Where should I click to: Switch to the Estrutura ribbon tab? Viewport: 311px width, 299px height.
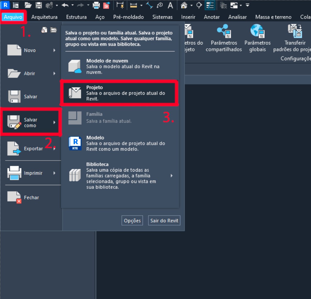[x=76, y=17]
